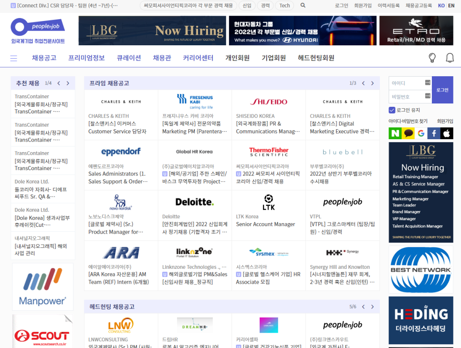Click the purple 로그인 button
Viewport: 461px width, 348px height.
[x=442, y=90]
